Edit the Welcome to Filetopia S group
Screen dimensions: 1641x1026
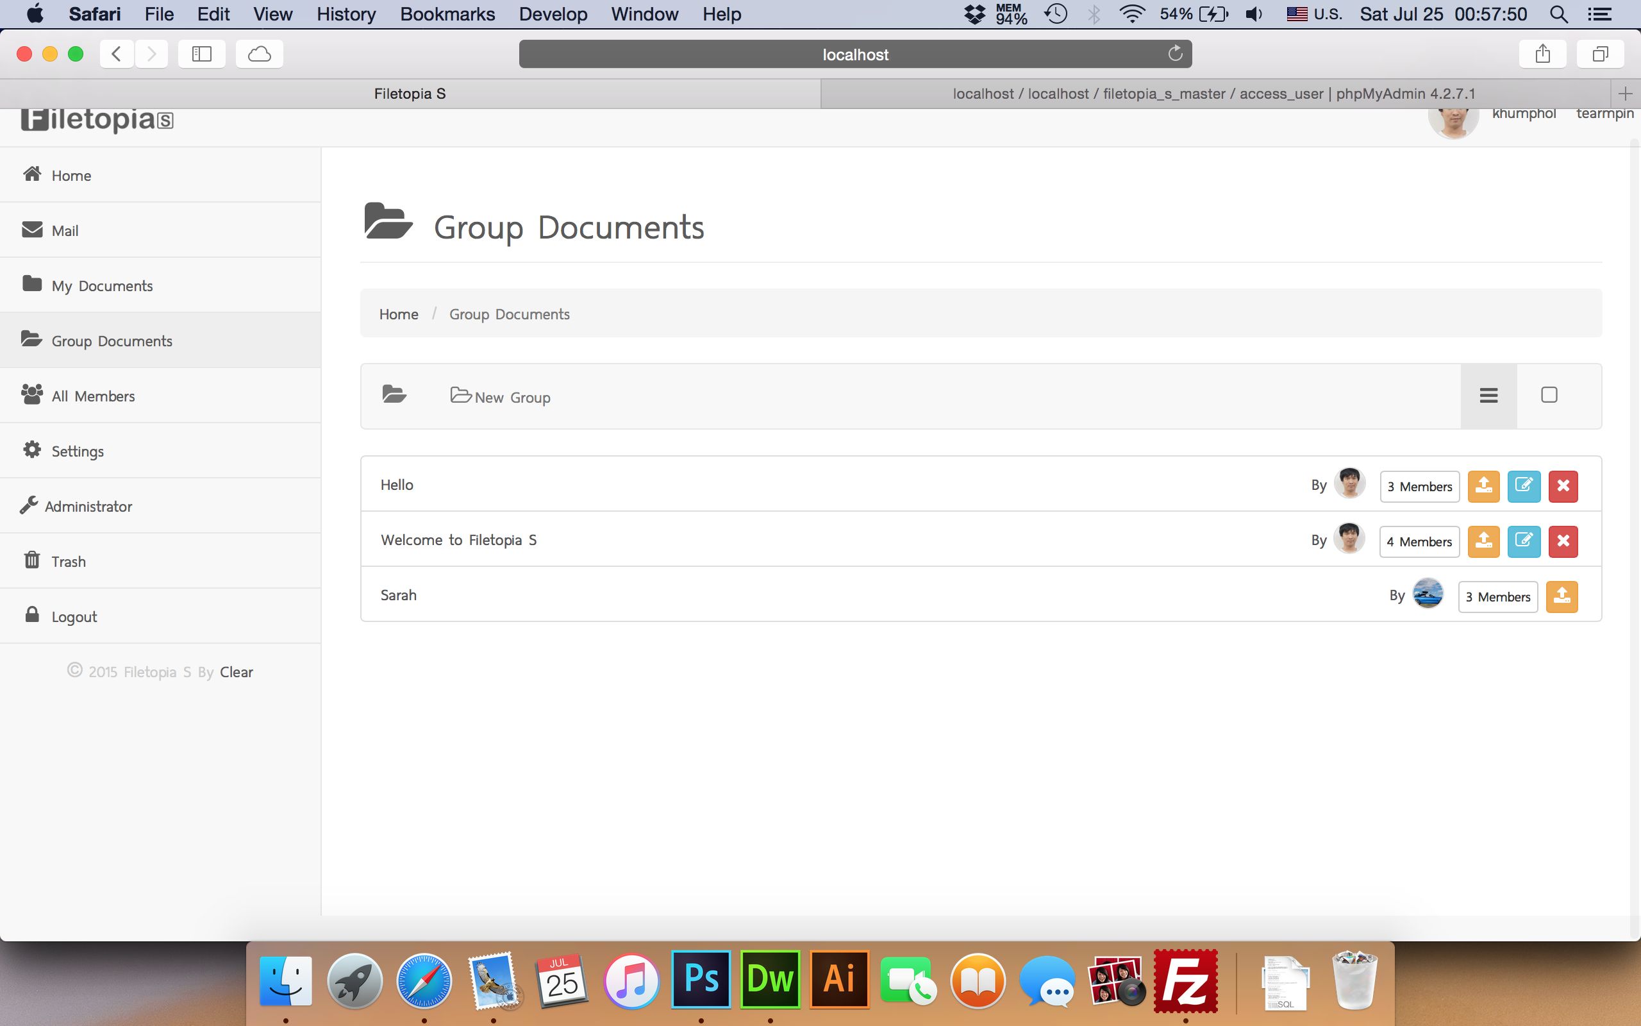[1523, 541]
